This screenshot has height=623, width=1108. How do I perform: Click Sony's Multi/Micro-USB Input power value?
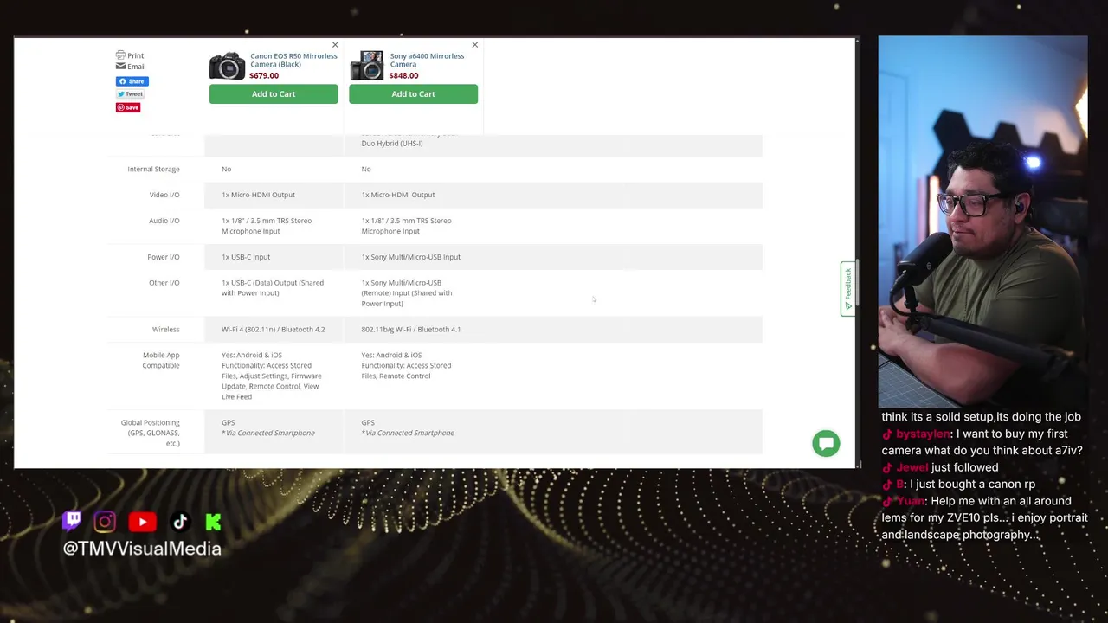(410, 257)
